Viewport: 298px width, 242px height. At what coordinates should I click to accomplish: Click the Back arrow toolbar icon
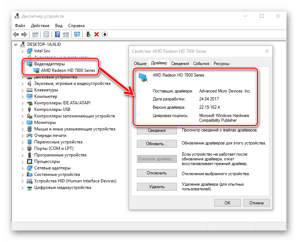[16, 34]
